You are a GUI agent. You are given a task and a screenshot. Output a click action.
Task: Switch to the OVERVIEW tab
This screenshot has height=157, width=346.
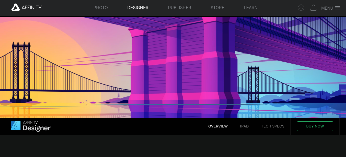pyautogui.click(x=218, y=126)
